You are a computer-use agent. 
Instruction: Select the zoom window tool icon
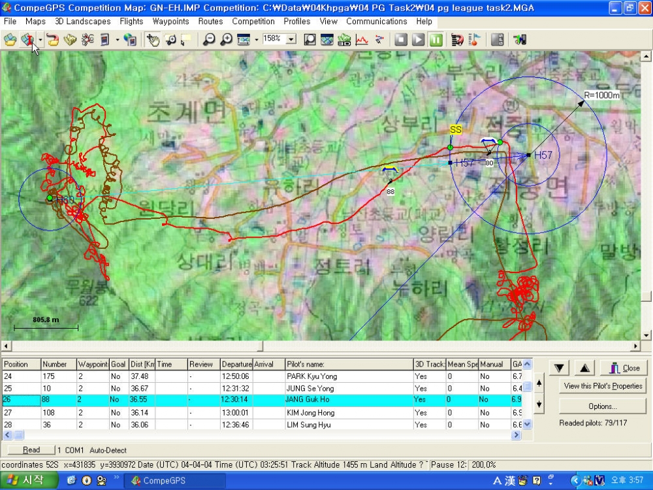pos(170,40)
